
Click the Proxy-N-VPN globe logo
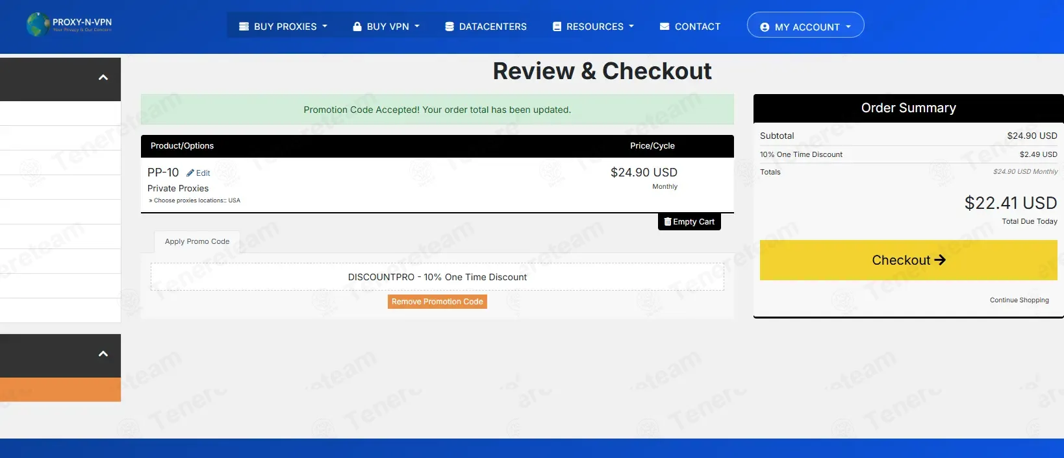pyautogui.click(x=38, y=25)
